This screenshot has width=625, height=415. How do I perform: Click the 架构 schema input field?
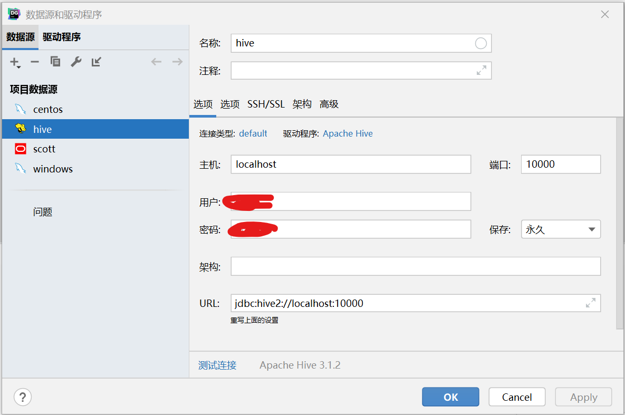point(416,266)
